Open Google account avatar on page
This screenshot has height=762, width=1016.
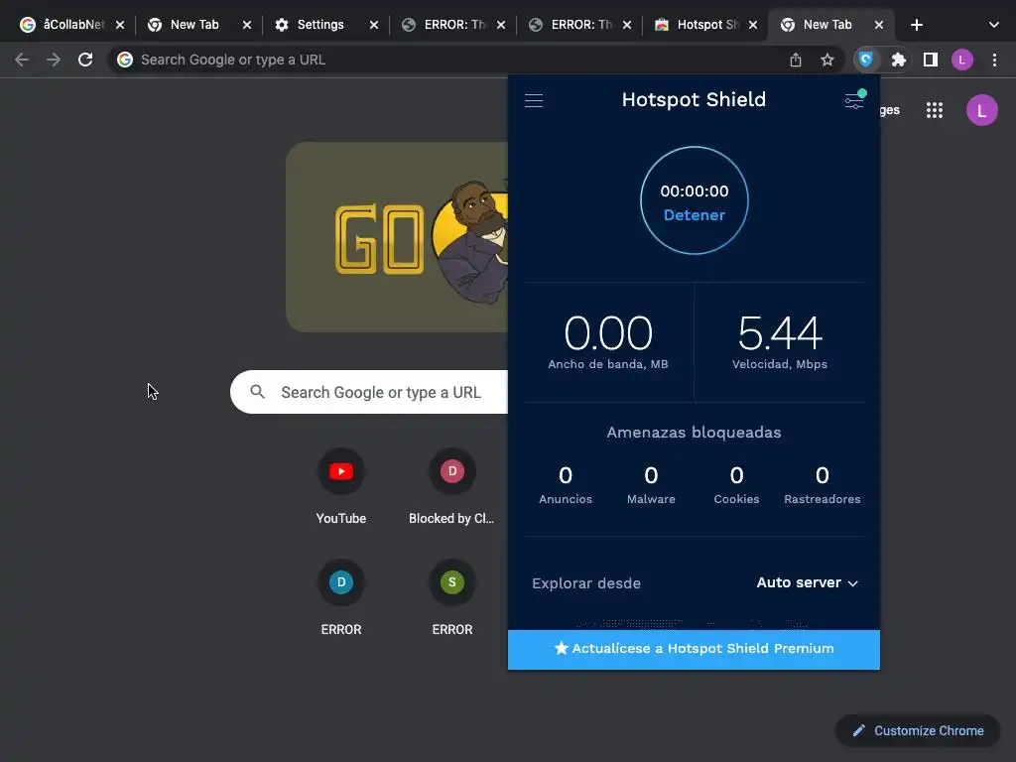pyautogui.click(x=981, y=110)
